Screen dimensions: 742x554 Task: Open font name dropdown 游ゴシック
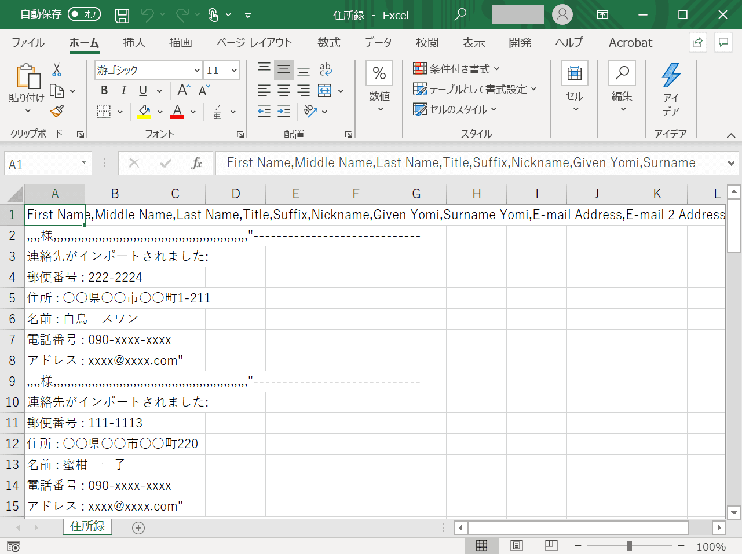tap(197, 70)
